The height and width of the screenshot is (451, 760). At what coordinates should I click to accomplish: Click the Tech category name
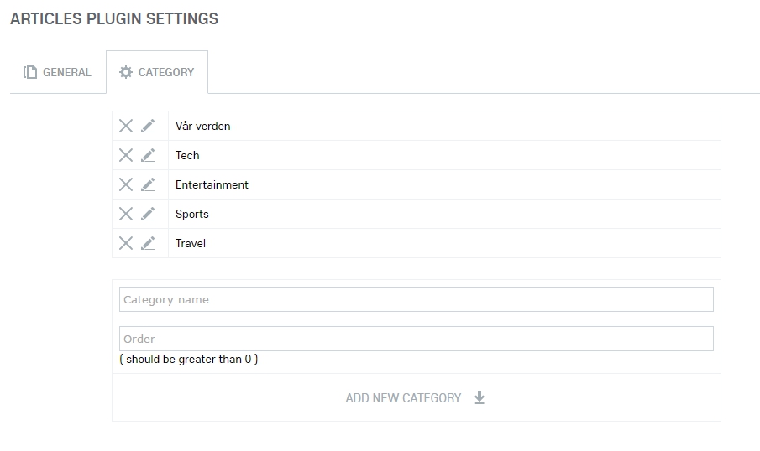(x=187, y=155)
